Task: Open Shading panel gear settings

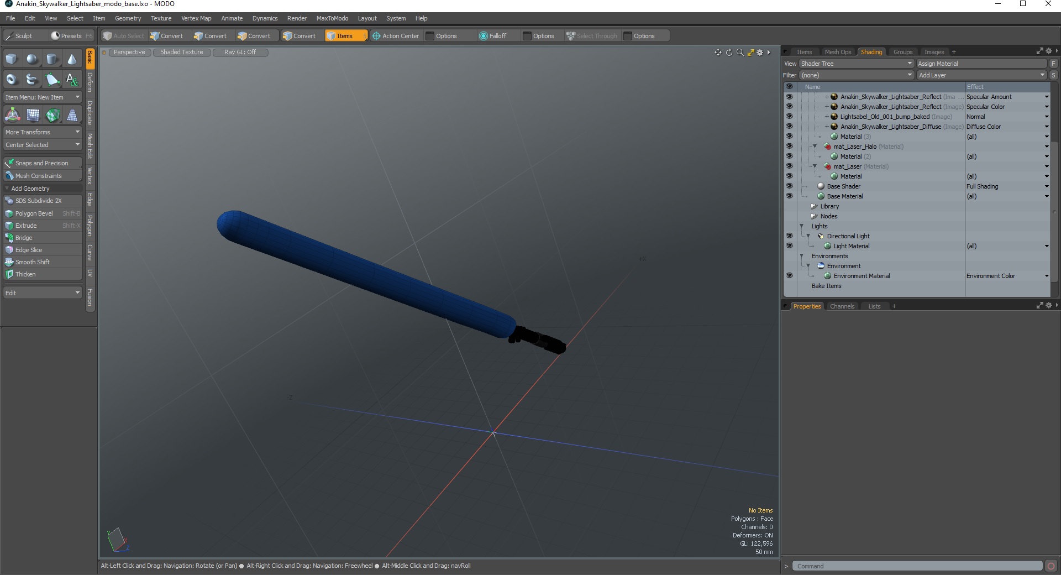Action: point(1049,51)
